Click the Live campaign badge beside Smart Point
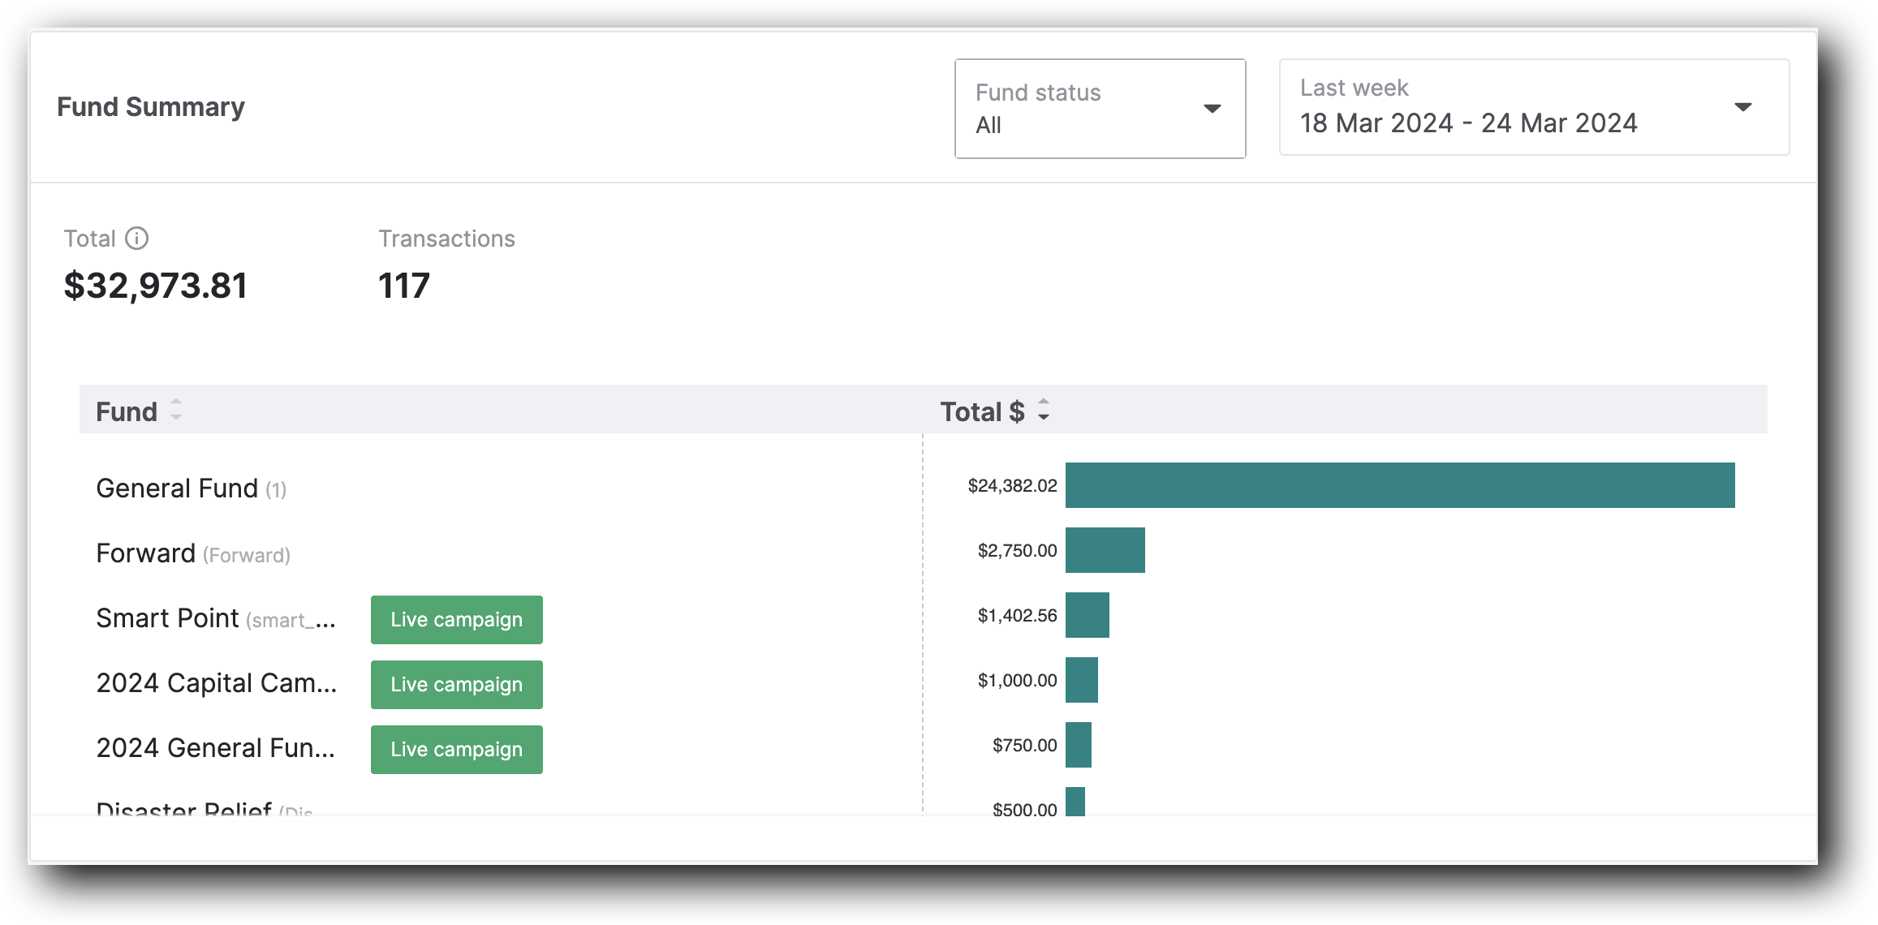The width and height of the screenshot is (1878, 925). [x=456, y=619]
